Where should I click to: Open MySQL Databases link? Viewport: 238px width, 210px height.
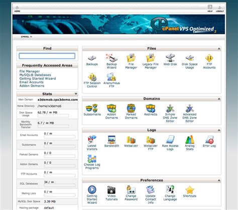35,75
